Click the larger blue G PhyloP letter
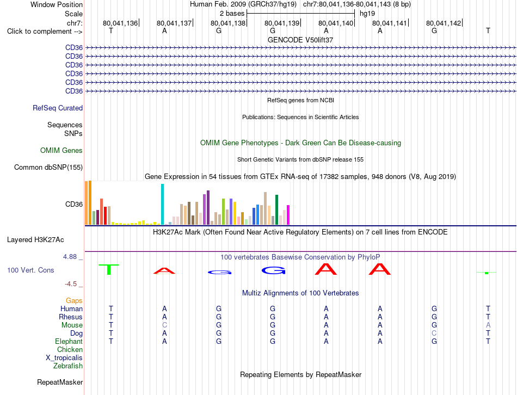This screenshot has width=517, height=395. click(273, 271)
